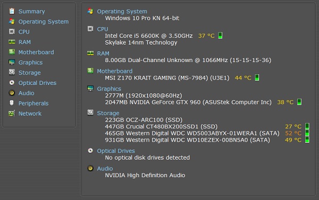Viewport: 319px width, 200px height.
Task: Click the Operating System heading link in summary
Action: [x=122, y=11]
